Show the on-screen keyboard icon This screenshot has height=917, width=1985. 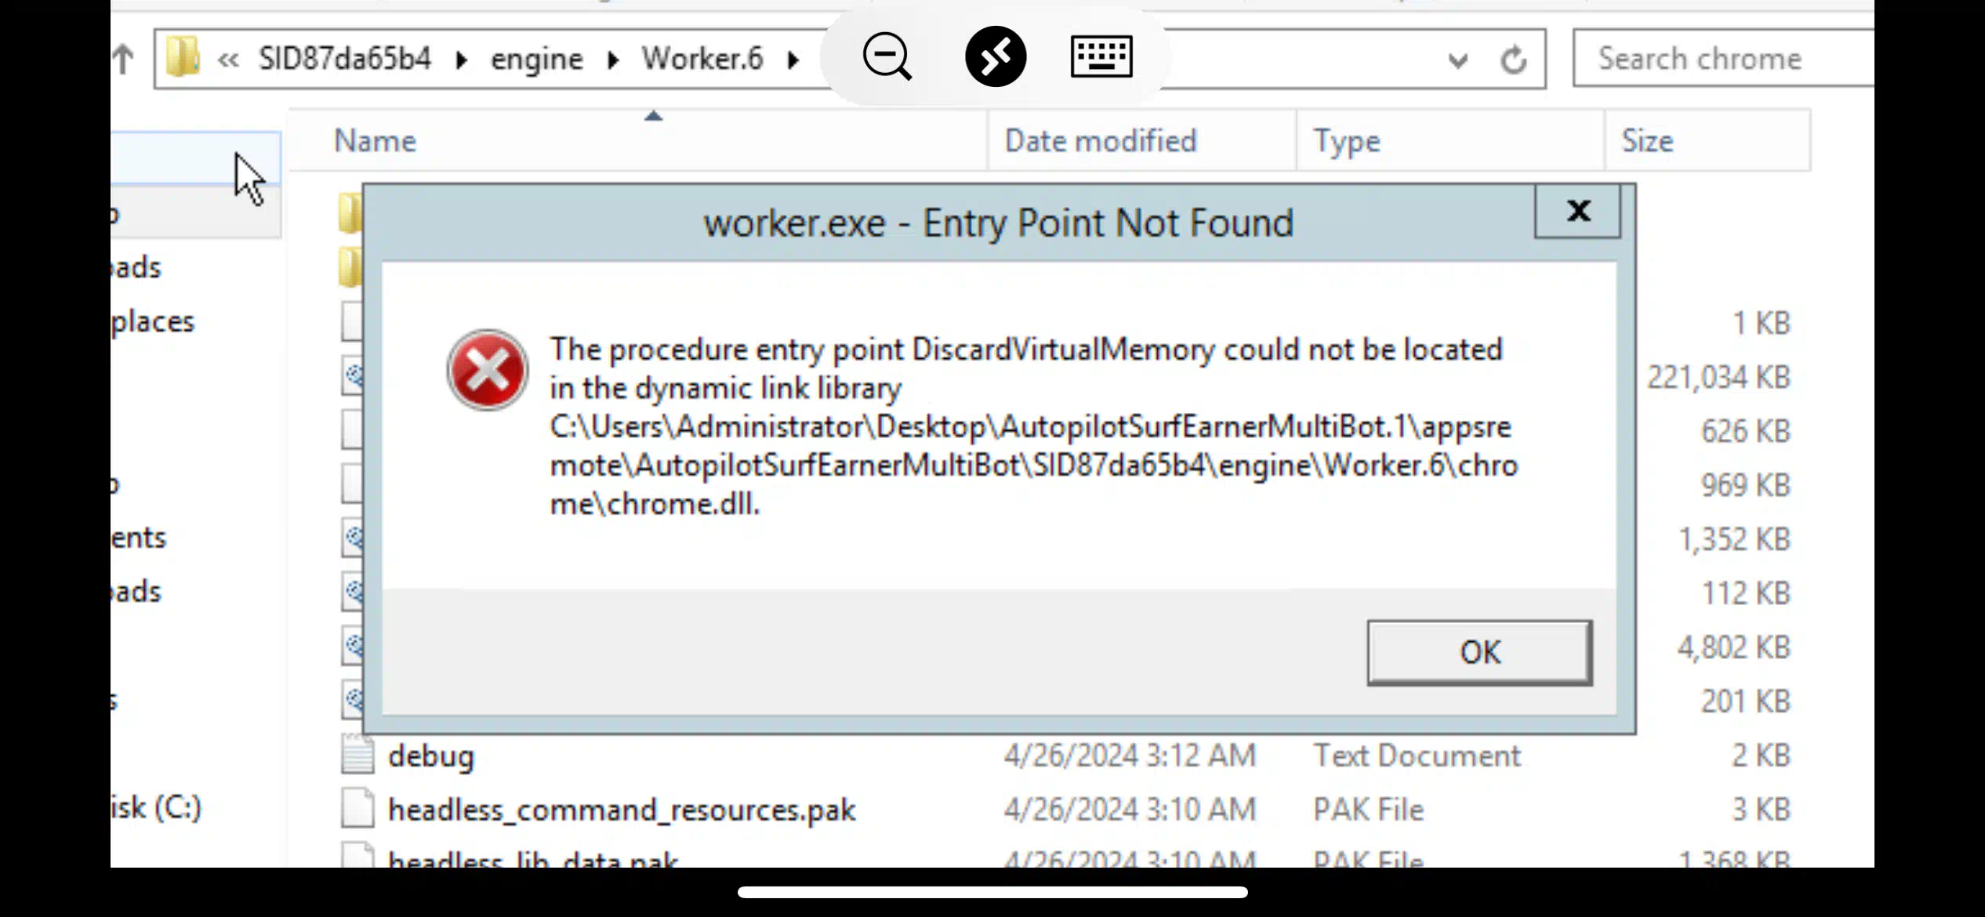[1101, 56]
